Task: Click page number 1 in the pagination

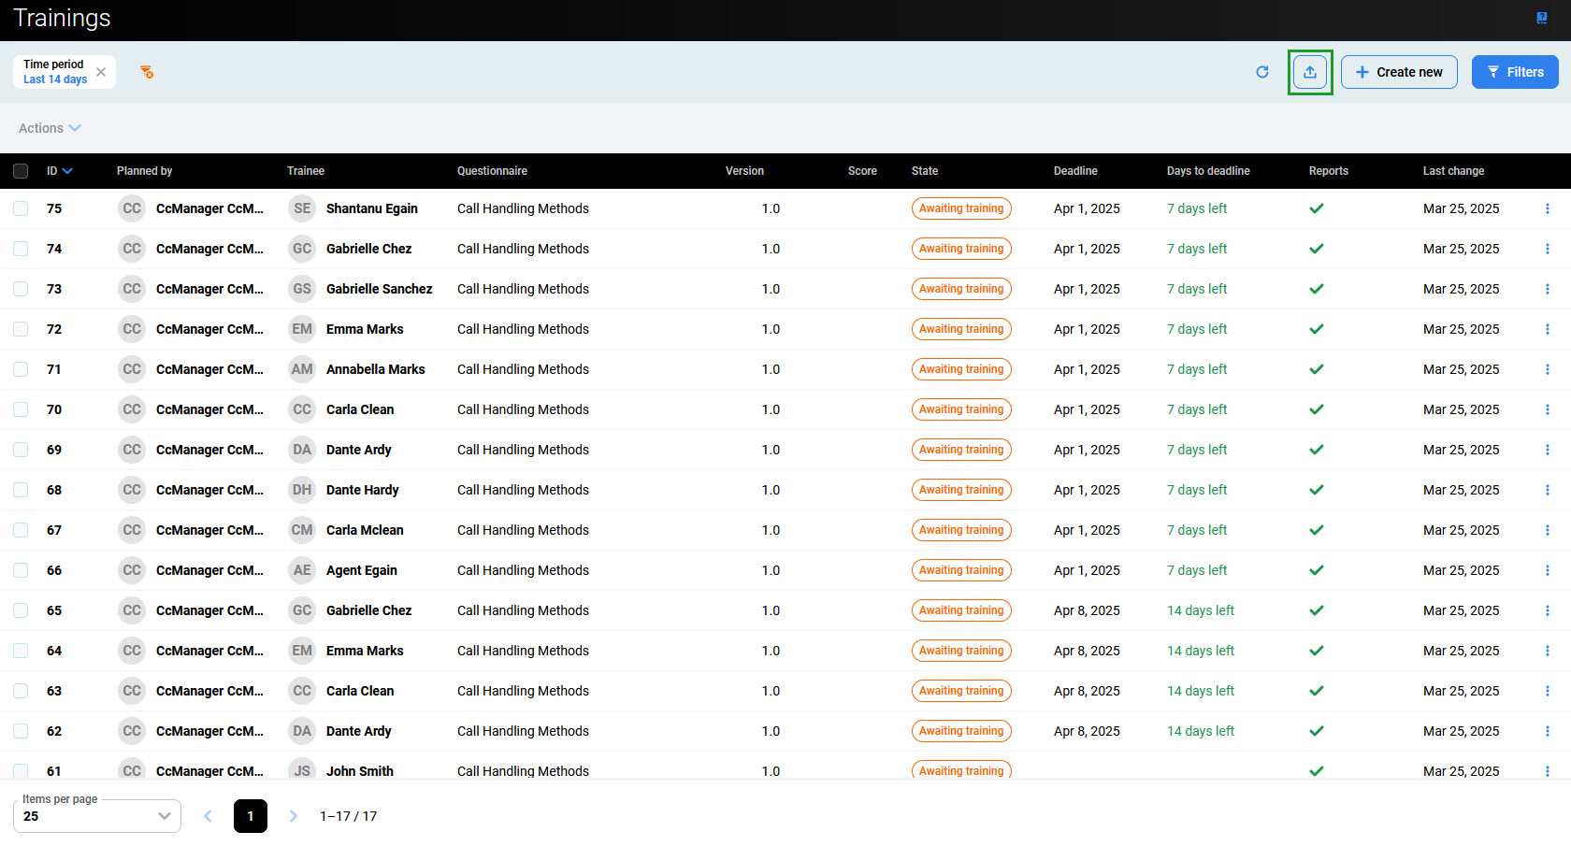Action: (251, 816)
